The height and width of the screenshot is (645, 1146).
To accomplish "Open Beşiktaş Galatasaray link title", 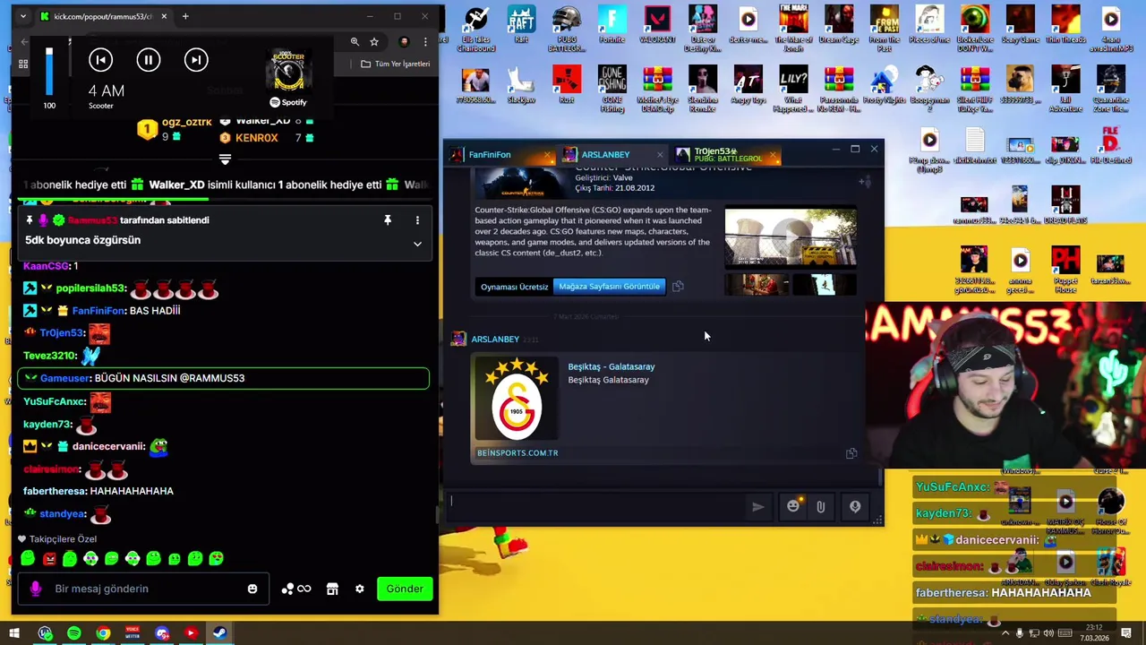I will (x=611, y=366).
